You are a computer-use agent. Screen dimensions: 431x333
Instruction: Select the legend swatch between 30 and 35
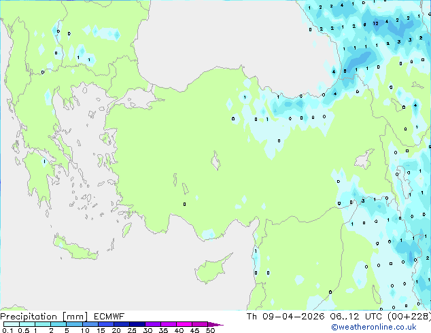pos(153,324)
